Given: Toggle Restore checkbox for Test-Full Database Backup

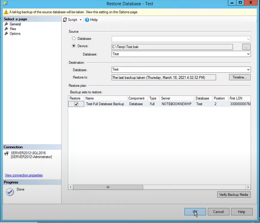Looking at the screenshot, I should coord(76,104).
